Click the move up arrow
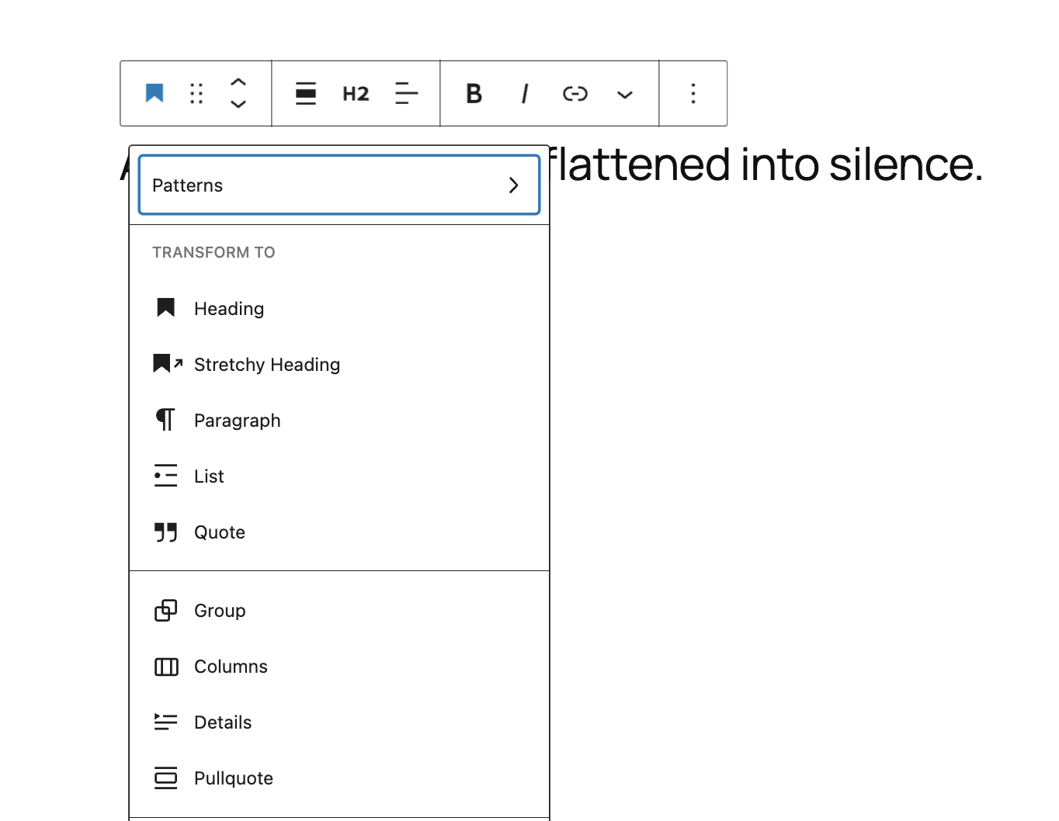 pos(238,82)
